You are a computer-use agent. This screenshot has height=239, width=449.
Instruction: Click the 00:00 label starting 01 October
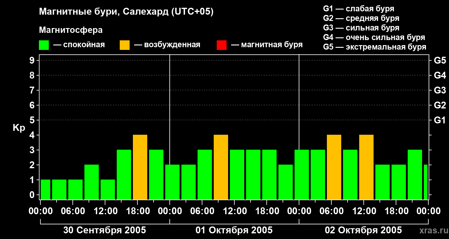coord(170,211)
